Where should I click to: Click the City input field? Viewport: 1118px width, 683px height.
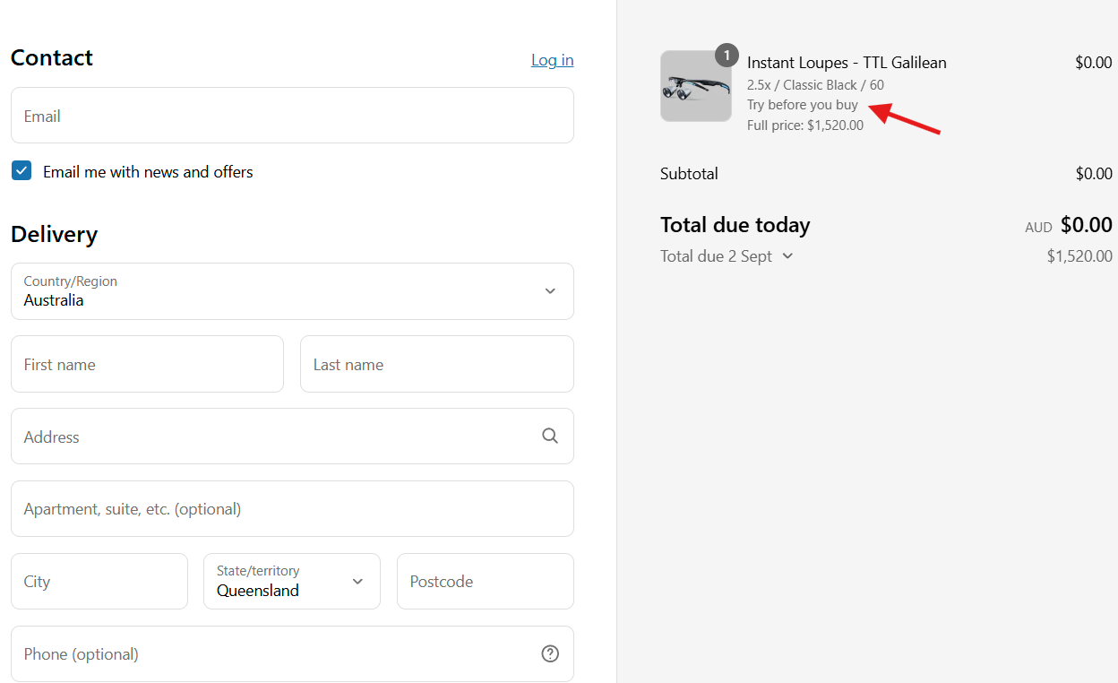click(99, 582)
